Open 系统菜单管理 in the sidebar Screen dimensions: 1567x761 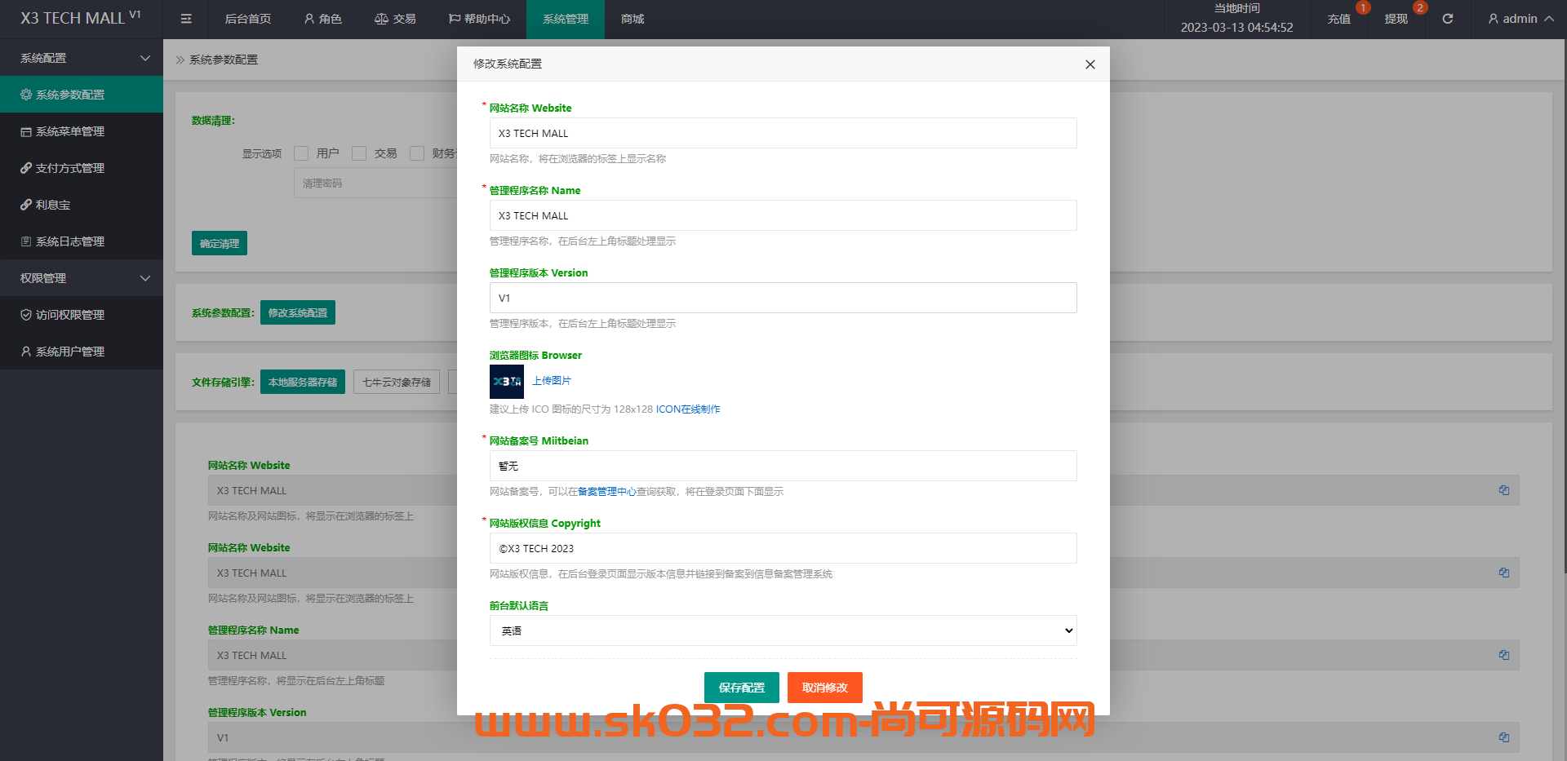click(82, 131)
